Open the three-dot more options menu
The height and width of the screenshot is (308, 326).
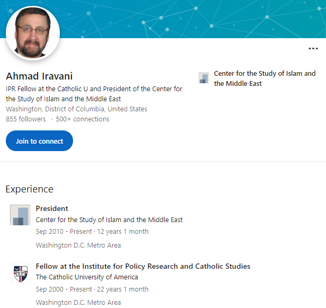313,49
